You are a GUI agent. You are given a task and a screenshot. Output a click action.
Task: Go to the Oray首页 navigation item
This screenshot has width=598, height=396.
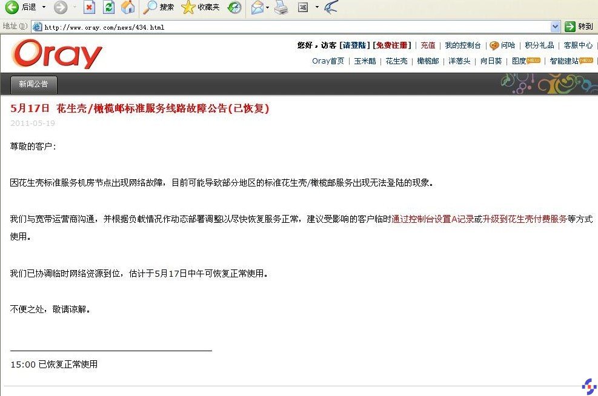coord(328,61)
